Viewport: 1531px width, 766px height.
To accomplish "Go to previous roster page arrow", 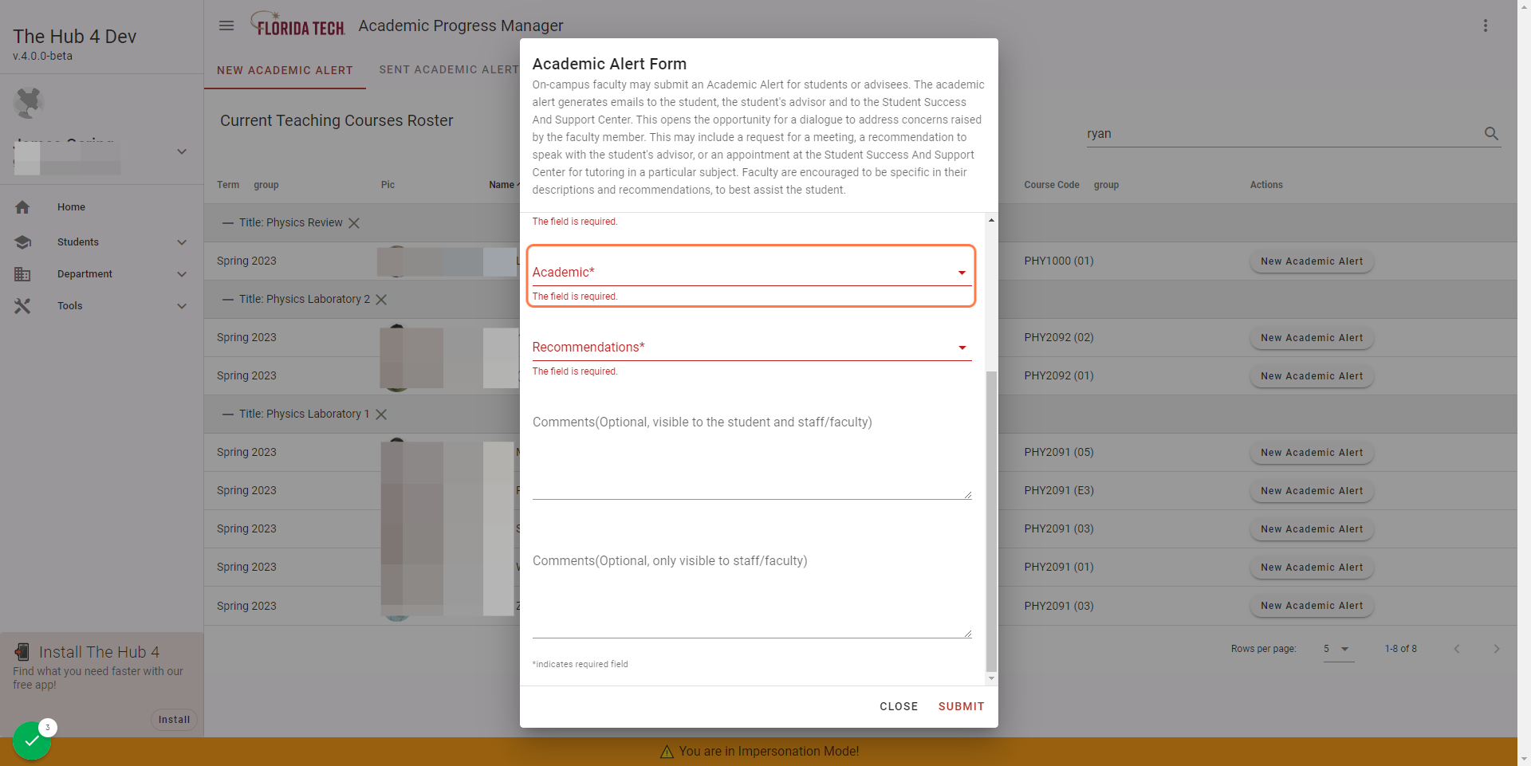I will coord(1457,649).
